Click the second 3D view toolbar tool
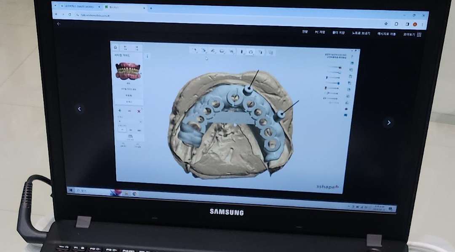Image resolution: width=455 pixels, height=252 pixels. click(204, 51)
